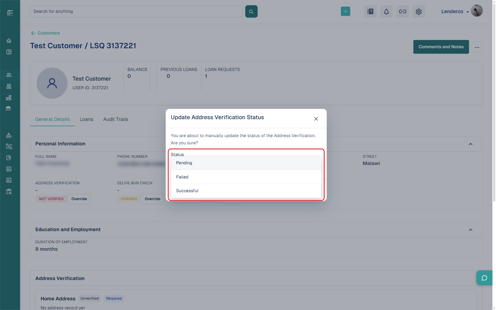This screenshot has height=310, width=496.
Task: Click the user avatar picture
Action: 477,11
